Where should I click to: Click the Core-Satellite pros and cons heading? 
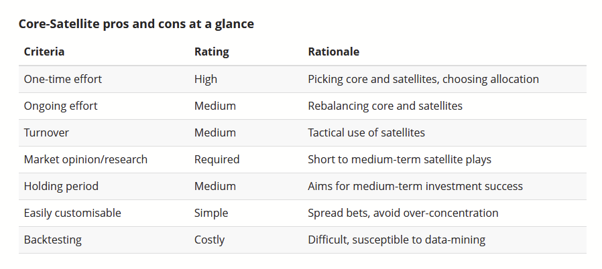tap(136, 24)
